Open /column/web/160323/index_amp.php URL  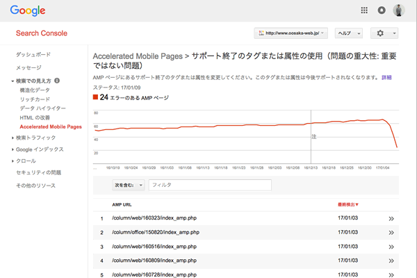(x=154, y=218)
